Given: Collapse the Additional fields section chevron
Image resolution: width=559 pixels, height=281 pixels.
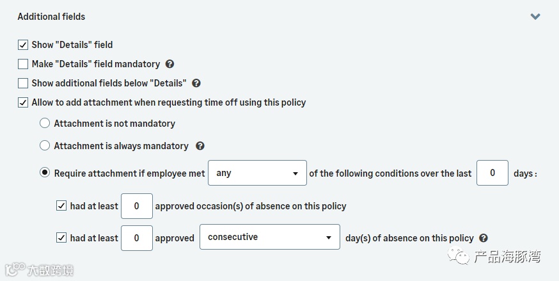Looking at the screenshot, I should click(x=535, y=17).
